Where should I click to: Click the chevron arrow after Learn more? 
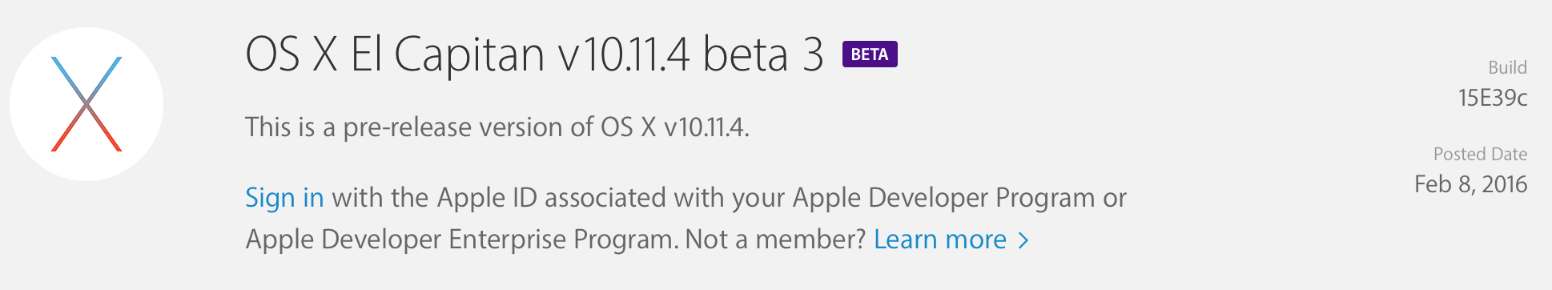tap(1023, 240)
